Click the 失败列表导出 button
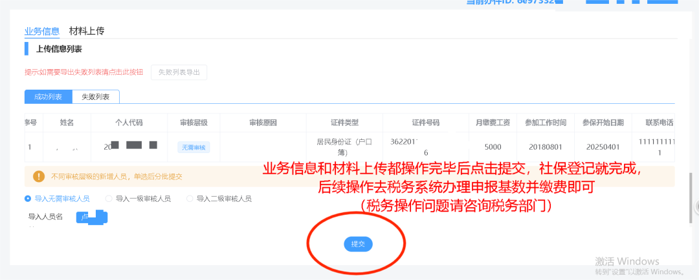Image resolution: width=699 pixels, height=280 pixels. point(179,72)
